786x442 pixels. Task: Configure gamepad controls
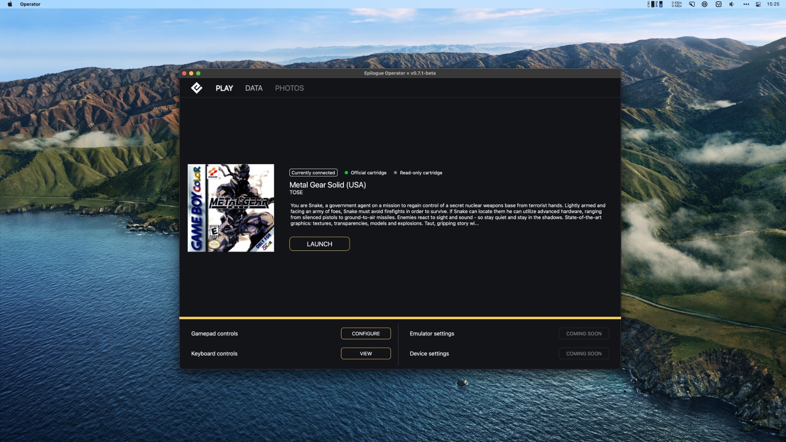click(366, 334)
